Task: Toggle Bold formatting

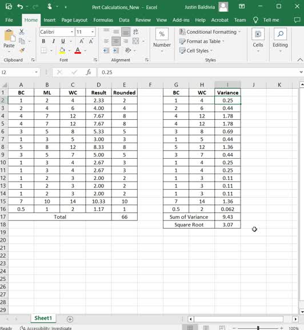Action: (x=43, y=41)
